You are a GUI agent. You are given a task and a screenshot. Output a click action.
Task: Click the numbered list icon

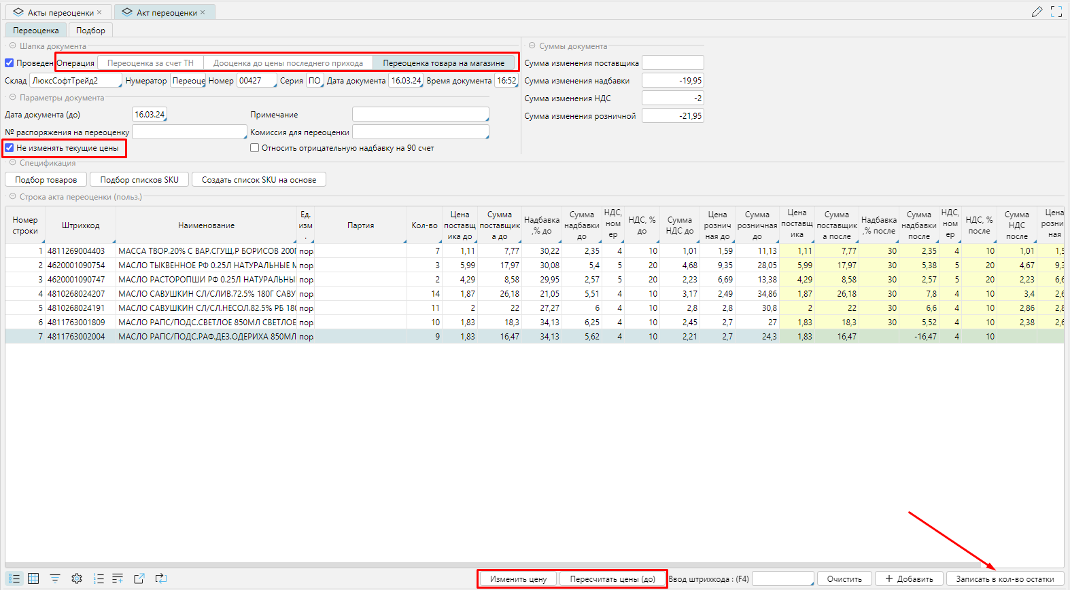(99, 578)
